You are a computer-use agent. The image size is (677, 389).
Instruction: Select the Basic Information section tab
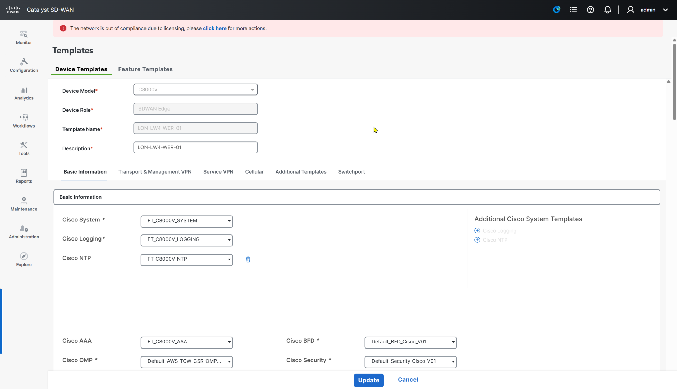(85, 172)
